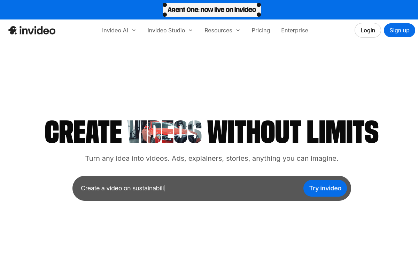
Task: Click the Try invideo button
Action: 325,188
